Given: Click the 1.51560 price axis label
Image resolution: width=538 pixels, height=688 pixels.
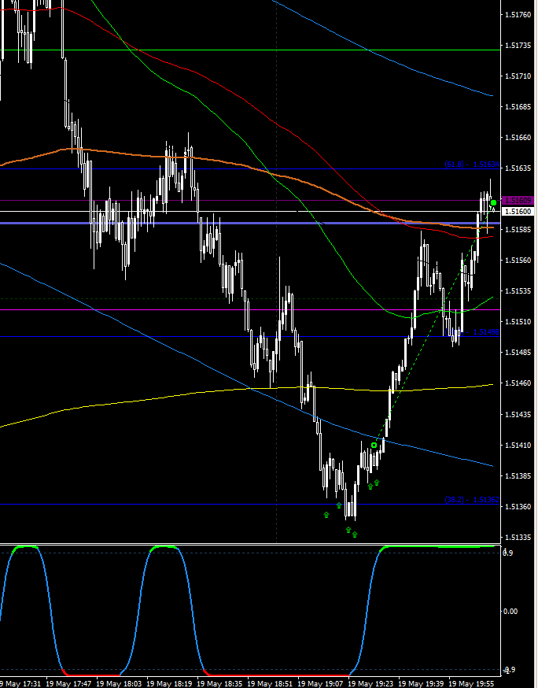Looking at the screenshot, I should point(518,261).
